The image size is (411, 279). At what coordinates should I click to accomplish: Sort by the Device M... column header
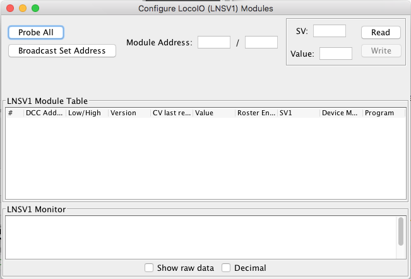coord(342,113)
